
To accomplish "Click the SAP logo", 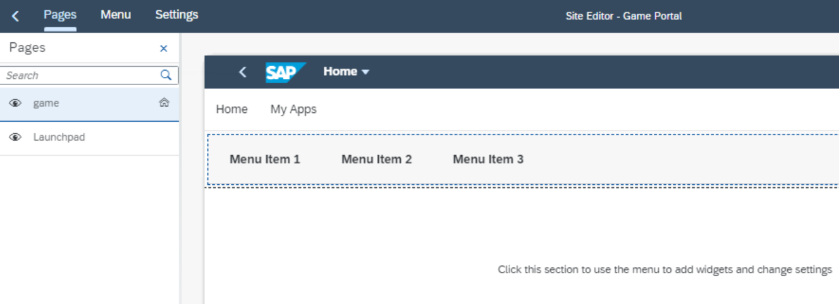I will click(x=286, y=72).
